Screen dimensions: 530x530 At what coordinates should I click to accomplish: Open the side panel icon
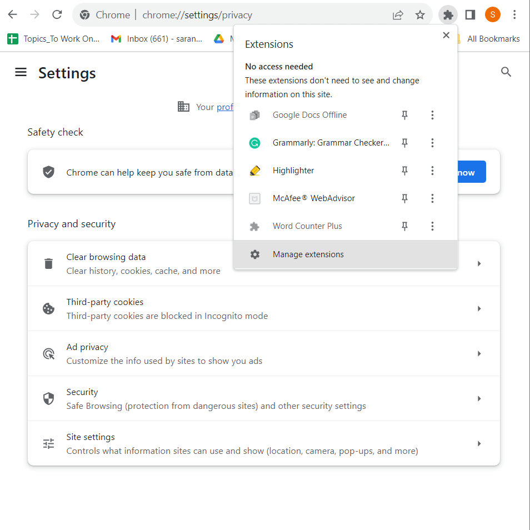point(470,15)
